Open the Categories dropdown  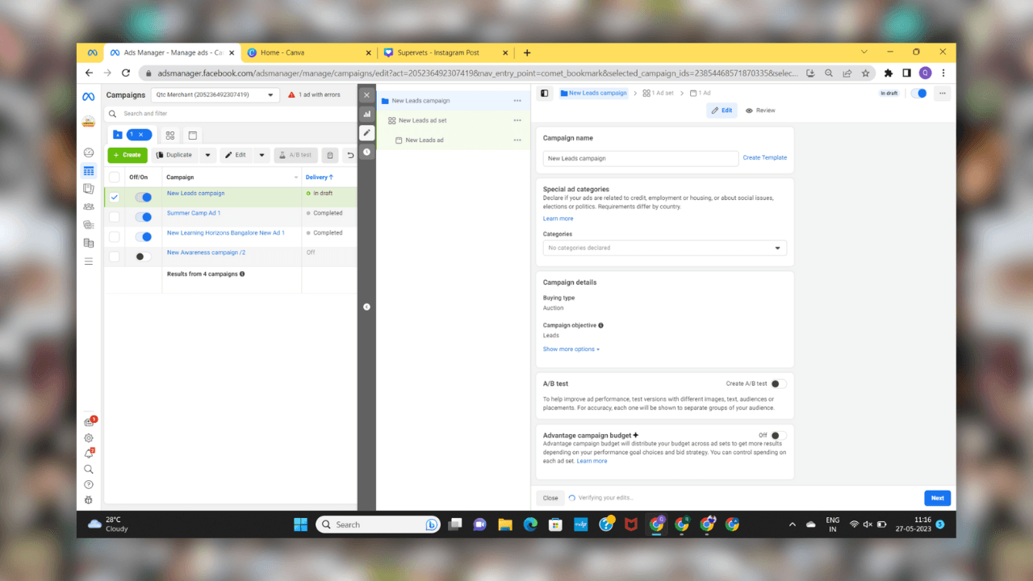(x=664, y=249)
